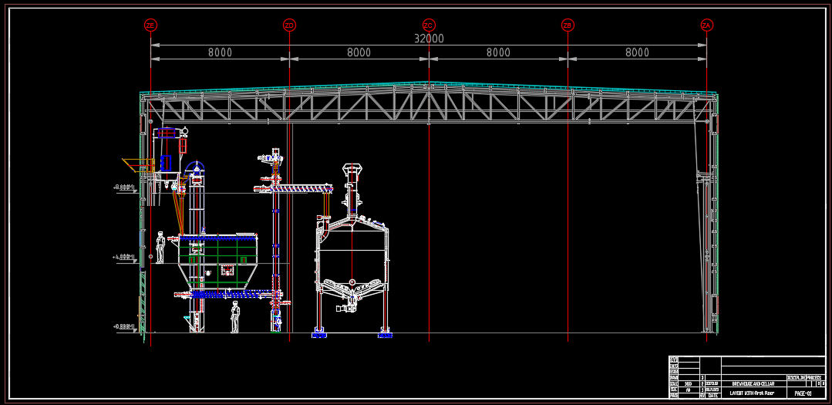
Task: Click the 8000 dimension between ZB and ZA
Action: coord(637,52)
